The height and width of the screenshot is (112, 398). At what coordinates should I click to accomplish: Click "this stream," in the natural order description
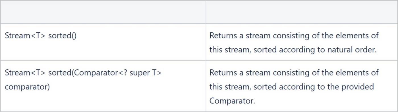[x=230, y=50]
